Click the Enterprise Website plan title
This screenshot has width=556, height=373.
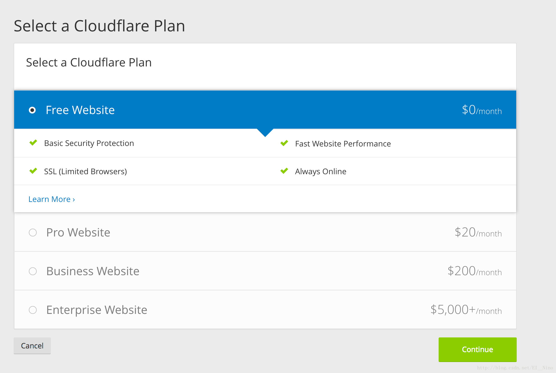(97, 310)
